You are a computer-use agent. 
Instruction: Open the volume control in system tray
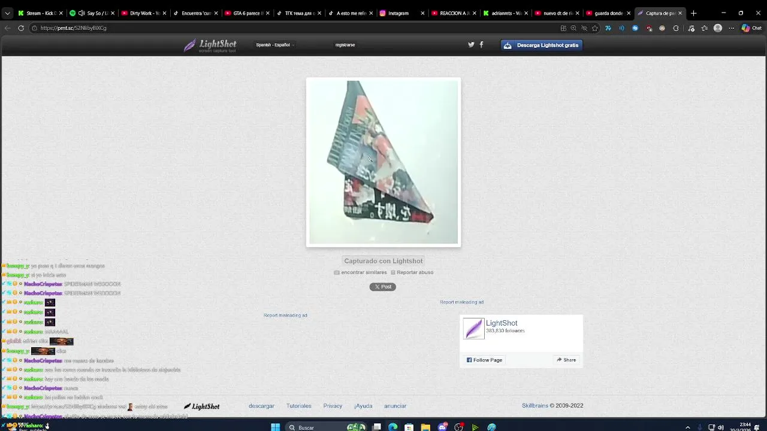(720, 427)
